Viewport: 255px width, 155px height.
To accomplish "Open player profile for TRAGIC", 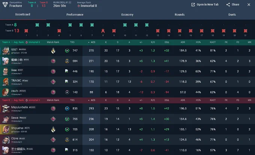I will point(16,81).
